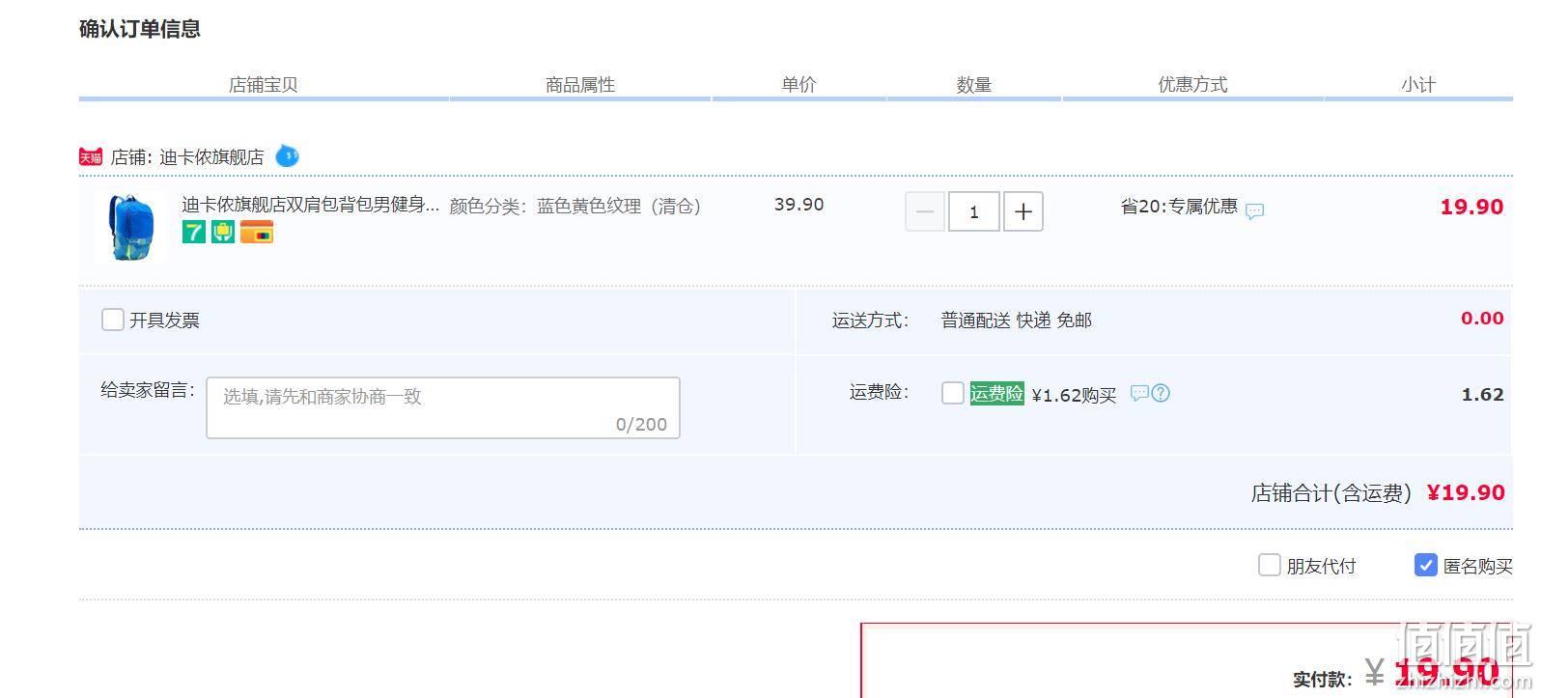Open the 迪卡侬旗舰店双肩包 product title link

pyautogui.click(x=310, y=205)
